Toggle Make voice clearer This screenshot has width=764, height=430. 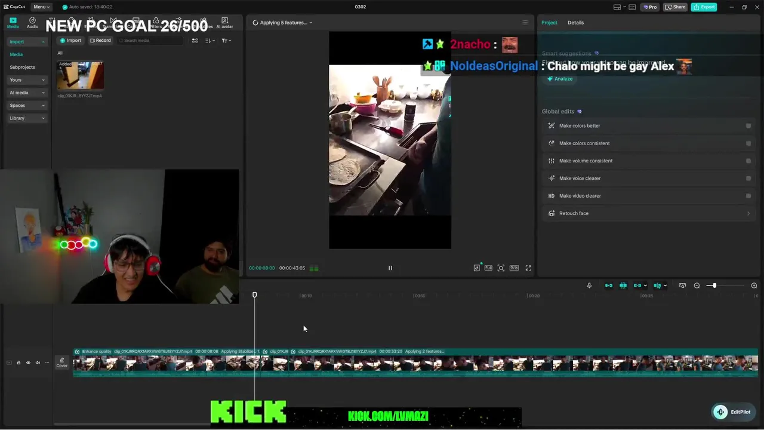[x=748, y=178]
